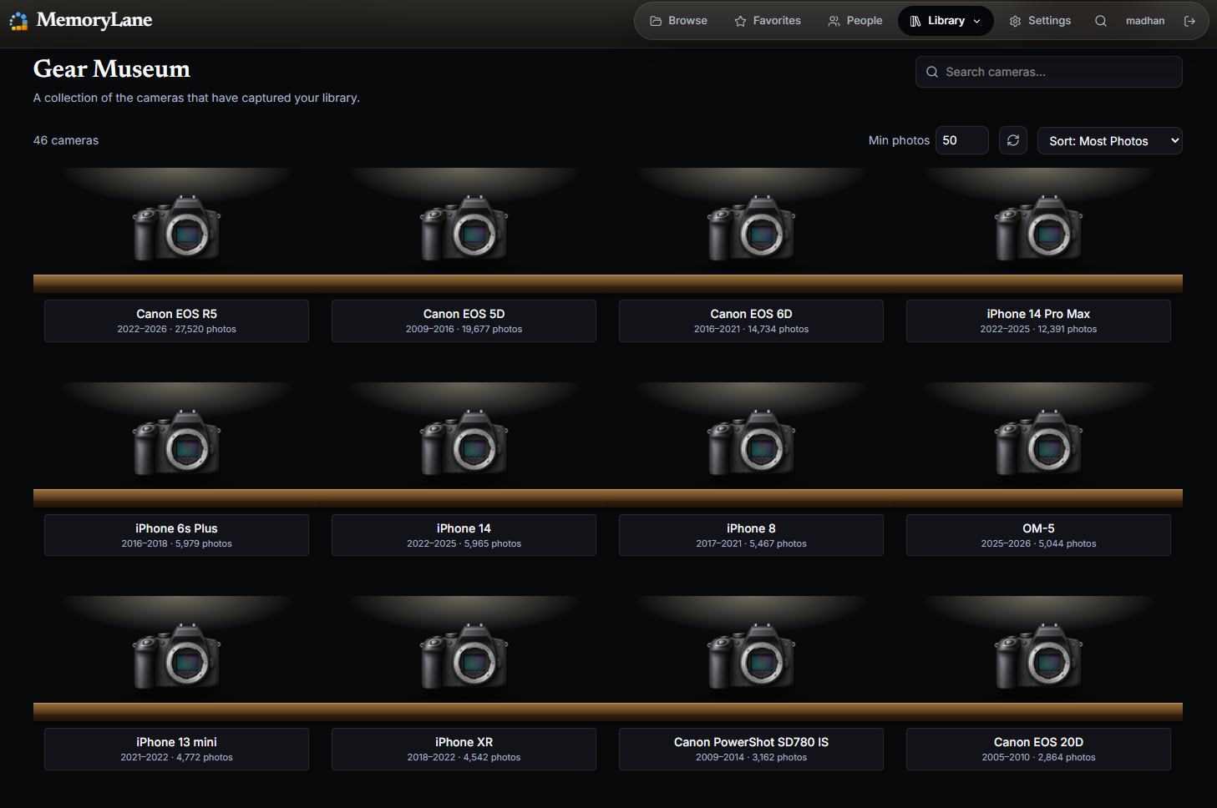Select the iPhone 14 Pro Max label card
This screenshot has width=1217, height=808.
click(1039, 321)
